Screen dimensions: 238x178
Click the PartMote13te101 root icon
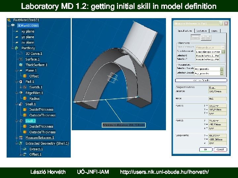9,20
